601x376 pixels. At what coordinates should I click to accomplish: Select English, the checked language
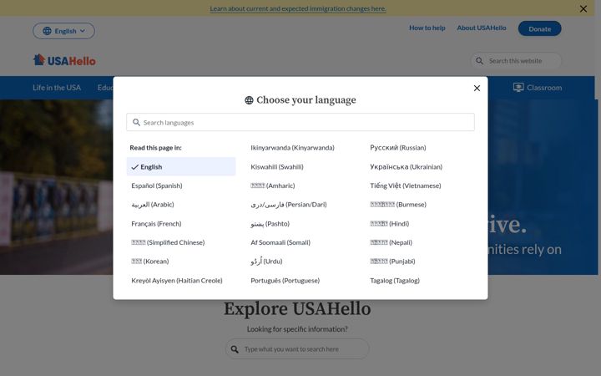tap(181, 166)
